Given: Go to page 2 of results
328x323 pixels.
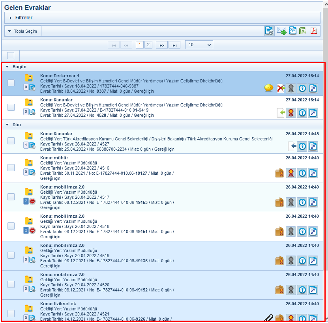Looking at the screenshot, I should click(148, 45).
